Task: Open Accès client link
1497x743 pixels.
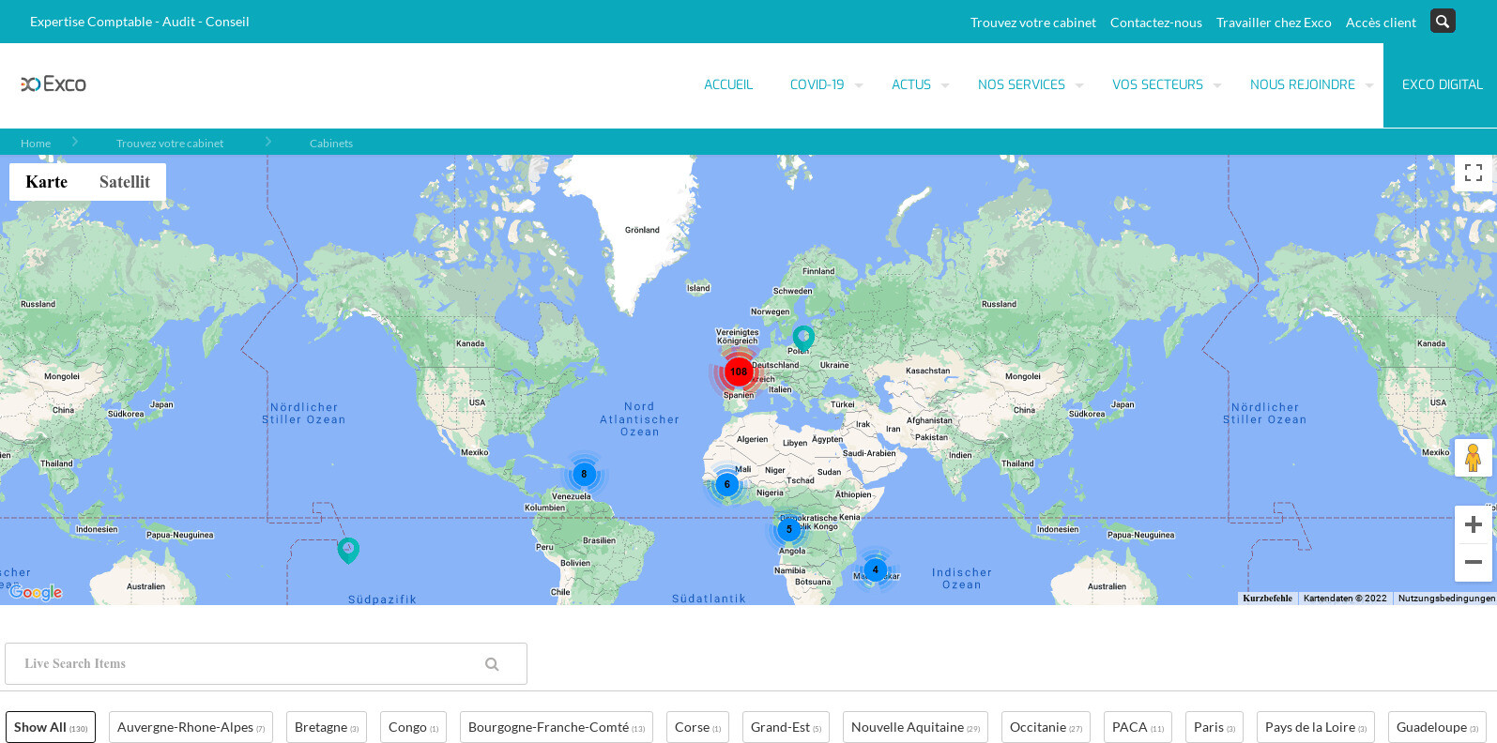Action: point(1381,23)
